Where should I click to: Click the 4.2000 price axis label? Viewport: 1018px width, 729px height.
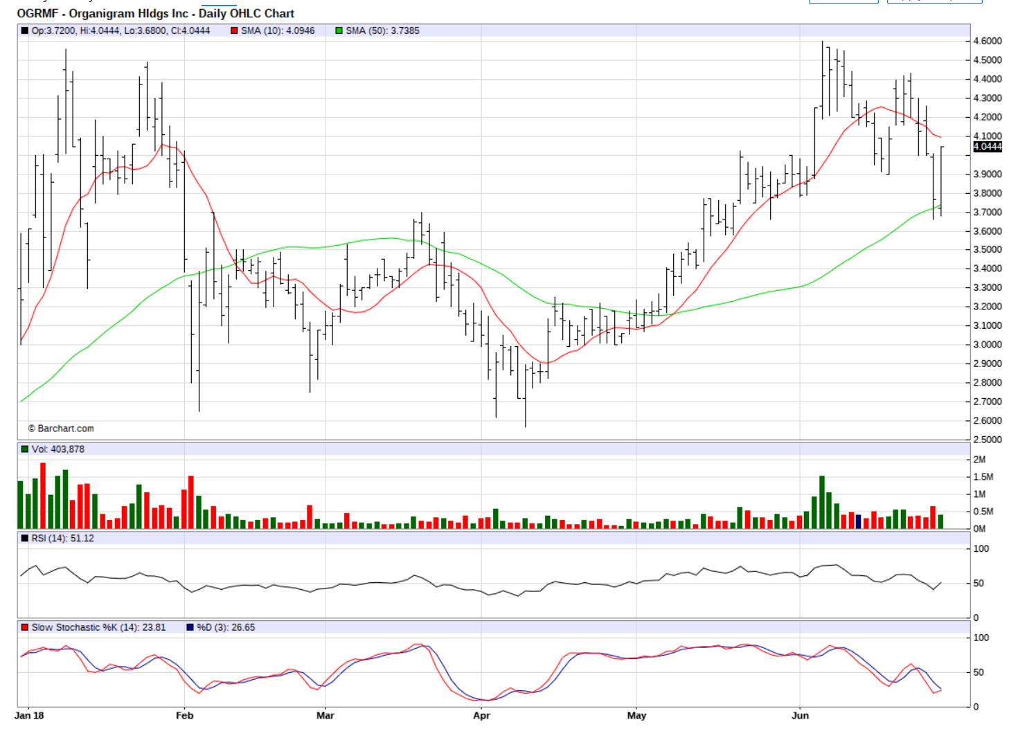coord(988,117)
